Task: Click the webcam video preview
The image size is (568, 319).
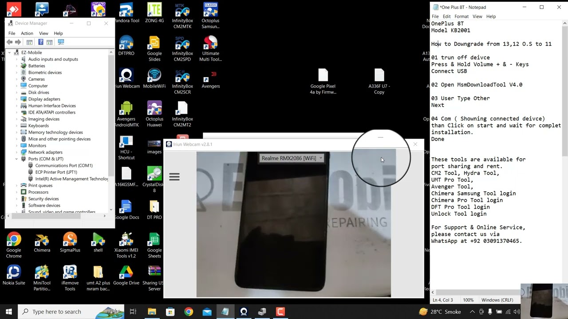Action: pyautogui.click(x=294, y=224)
